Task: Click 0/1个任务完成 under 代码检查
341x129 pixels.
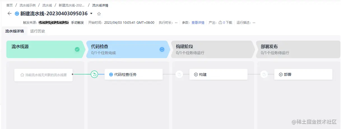Action: click(x=103, y=53)
